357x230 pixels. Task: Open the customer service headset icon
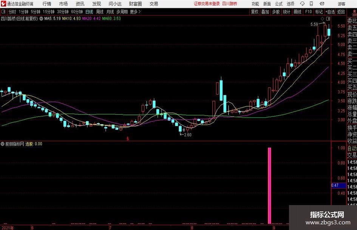[302, 4]
